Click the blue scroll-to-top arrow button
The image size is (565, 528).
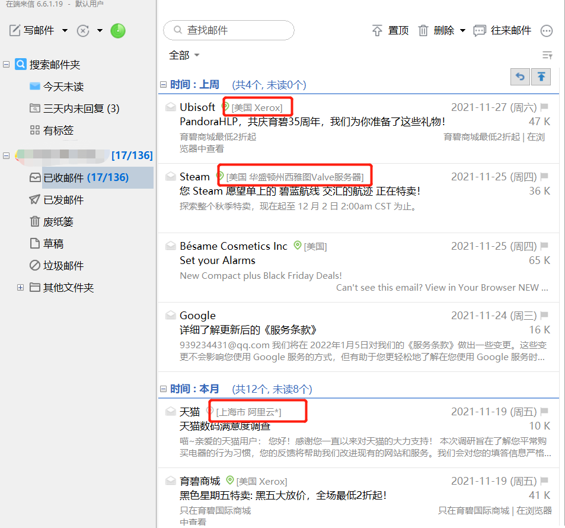point(541,77)
